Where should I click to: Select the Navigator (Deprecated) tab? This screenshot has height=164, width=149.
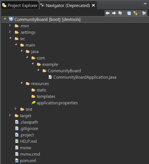tap(68, 6)
